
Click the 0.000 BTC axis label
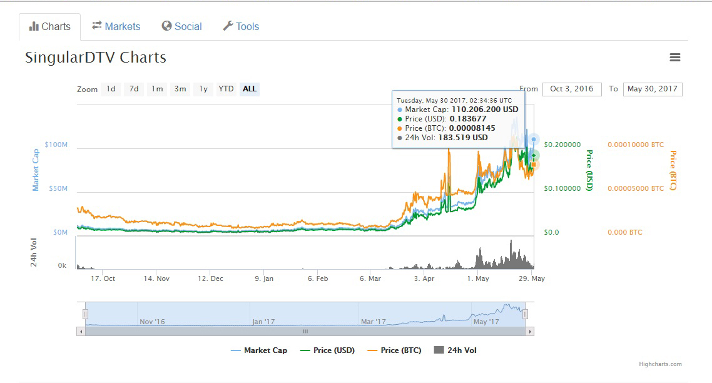pos(625,232)
